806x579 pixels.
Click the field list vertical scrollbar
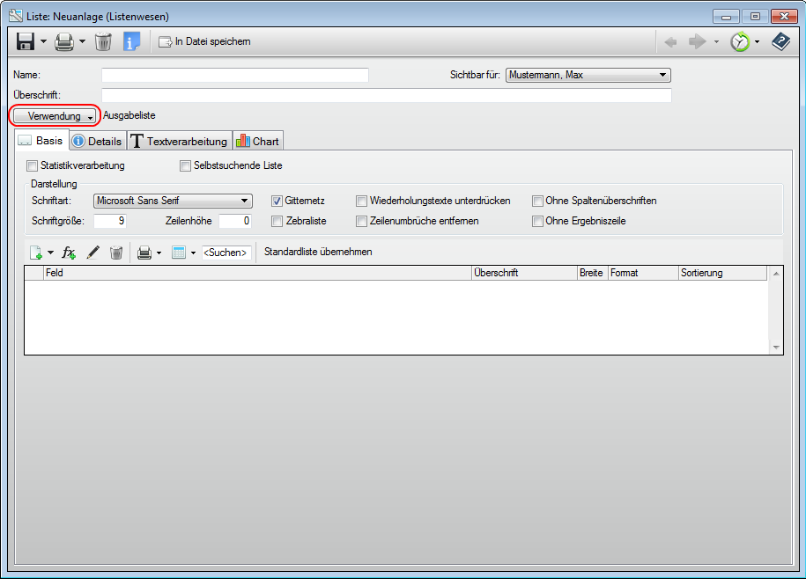(776, 310)
